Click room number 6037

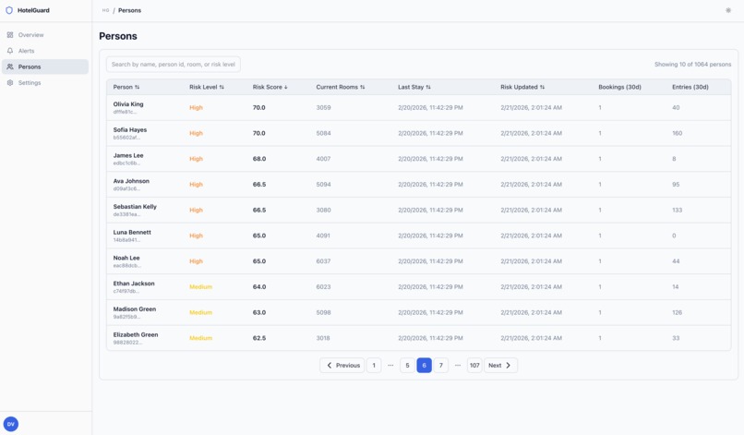point(324,261)
